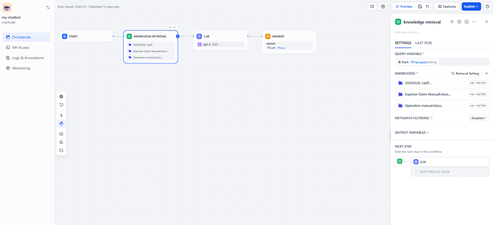Expand the Output Variables section
The height and width of the screenshot is (225, 493).
click(411, 132)
